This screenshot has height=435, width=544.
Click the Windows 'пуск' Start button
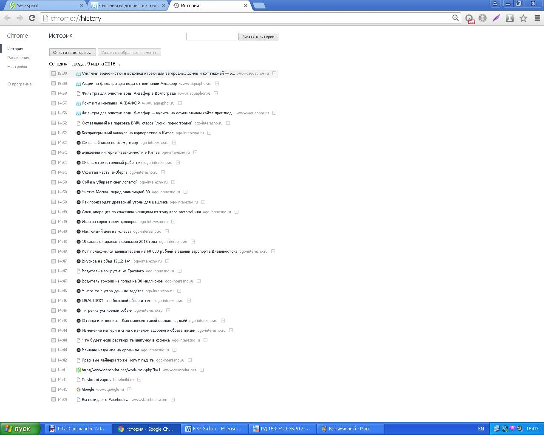click(20, 429)
